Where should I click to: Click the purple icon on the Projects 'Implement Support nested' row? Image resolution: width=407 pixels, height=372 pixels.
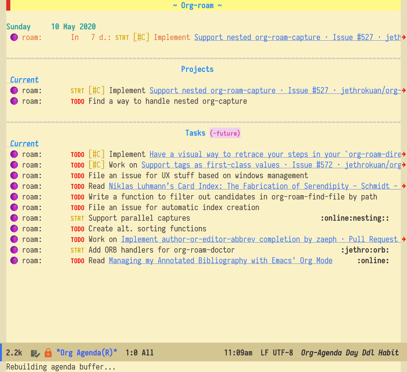(14, 91)
